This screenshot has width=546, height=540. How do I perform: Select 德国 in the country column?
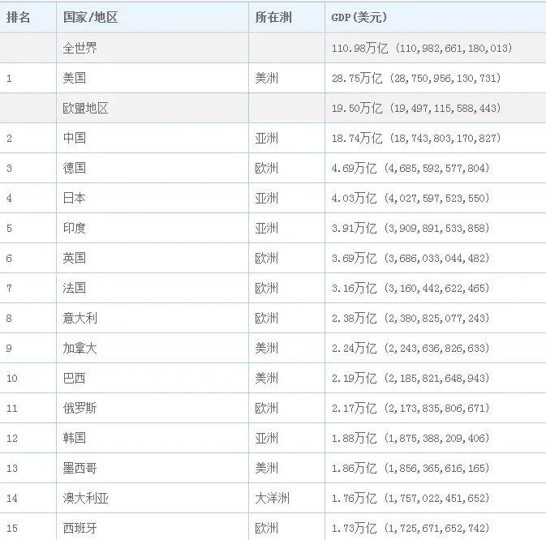(x=75, y=168)
